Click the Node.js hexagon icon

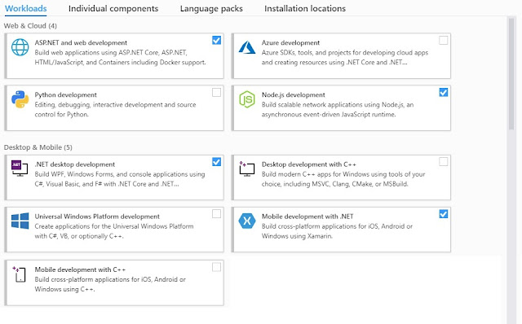247,99
